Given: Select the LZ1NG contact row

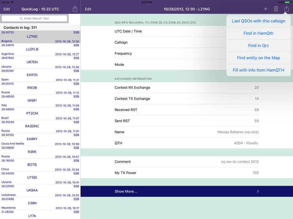Looking at the screenshot, I should tap(40, 37).
